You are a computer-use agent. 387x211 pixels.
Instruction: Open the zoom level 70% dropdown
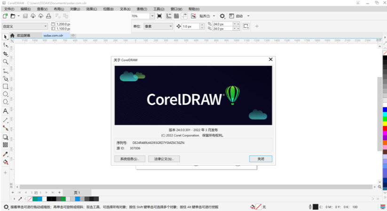point(152,16)
